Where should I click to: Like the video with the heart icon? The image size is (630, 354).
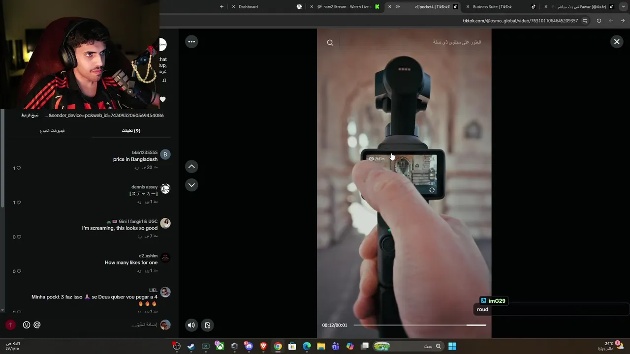[x=163, y=99]
